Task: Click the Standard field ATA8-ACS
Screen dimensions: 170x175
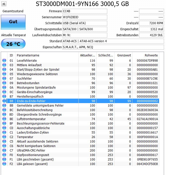Action: 113,41
